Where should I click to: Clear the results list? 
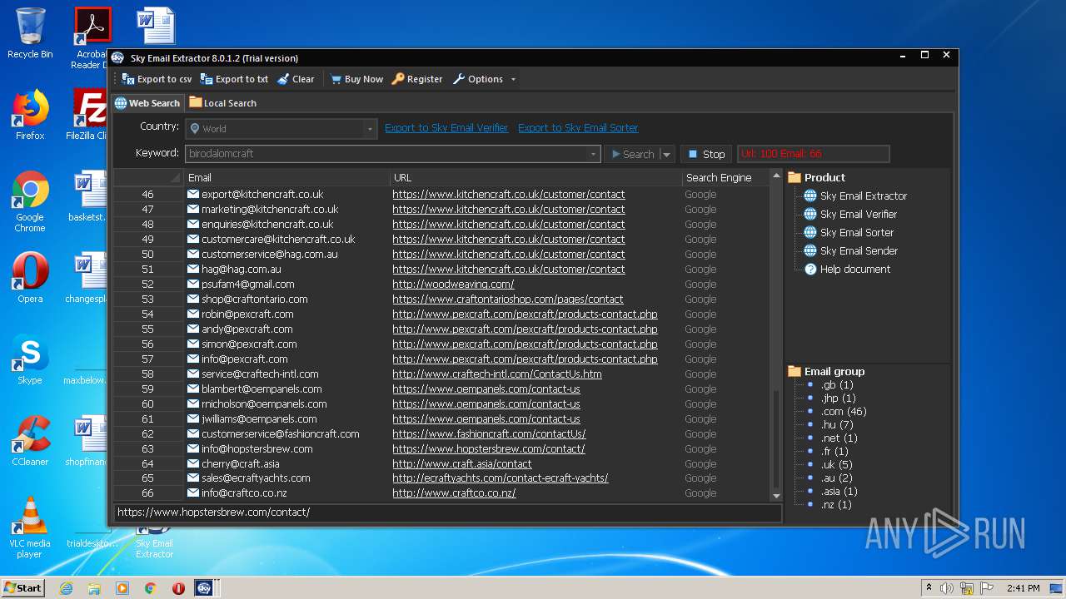click(296, 79)
